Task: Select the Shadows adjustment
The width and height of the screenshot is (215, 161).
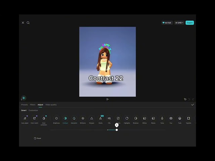Action: click(136, 119)
